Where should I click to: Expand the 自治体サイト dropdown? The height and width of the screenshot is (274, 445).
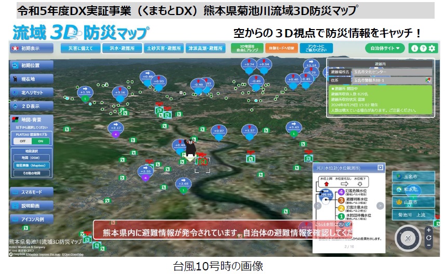[385, 49]
